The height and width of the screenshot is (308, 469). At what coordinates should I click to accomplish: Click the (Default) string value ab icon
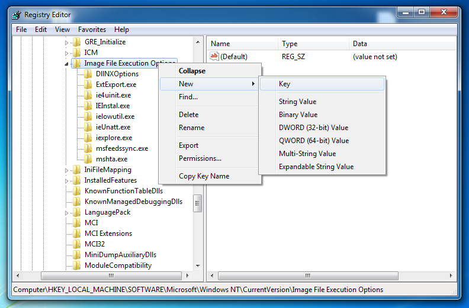(x=214, y=56)
